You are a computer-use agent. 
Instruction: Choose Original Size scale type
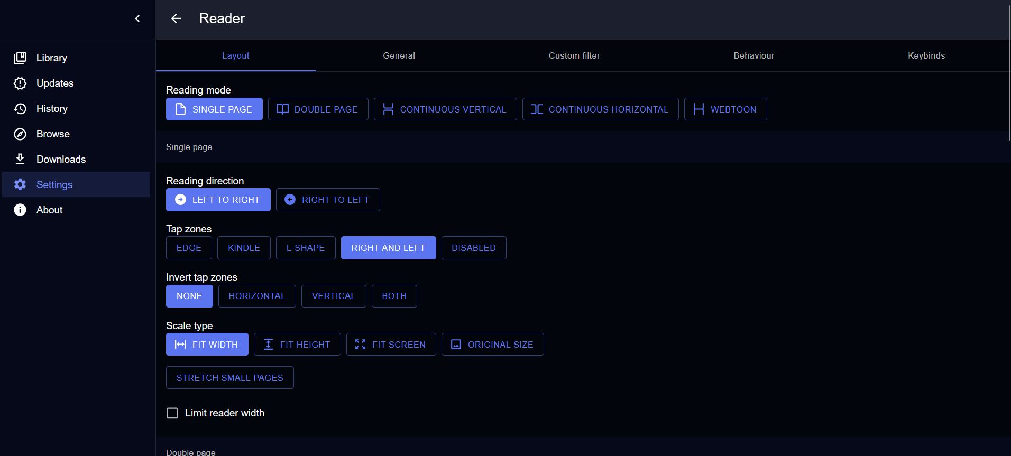coord(493,345)
